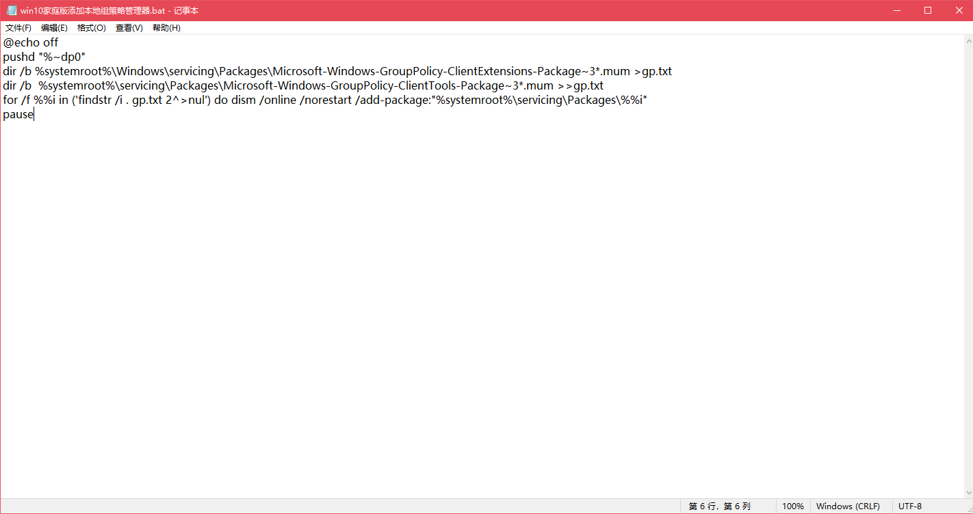
Task: Click the 'pushd "%~dp0"' line
Action: click(44, 57)
